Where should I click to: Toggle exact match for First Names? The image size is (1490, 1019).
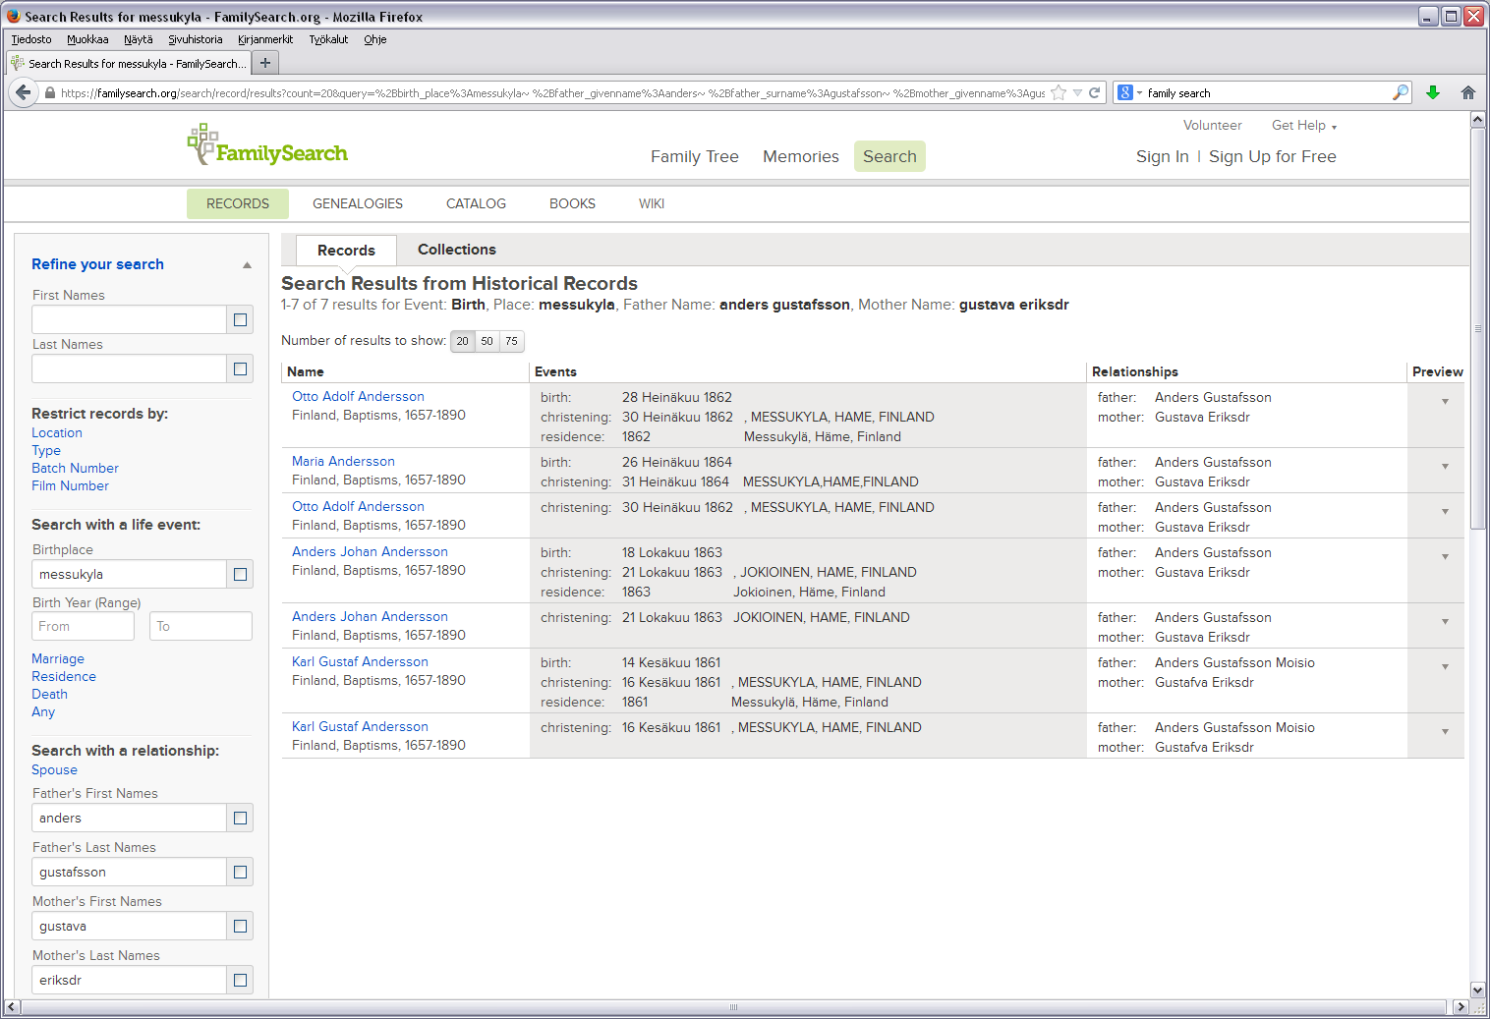coord(240,319)
